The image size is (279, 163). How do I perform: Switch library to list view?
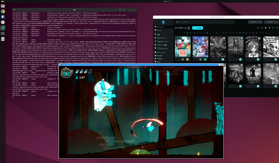pos(258,28)
